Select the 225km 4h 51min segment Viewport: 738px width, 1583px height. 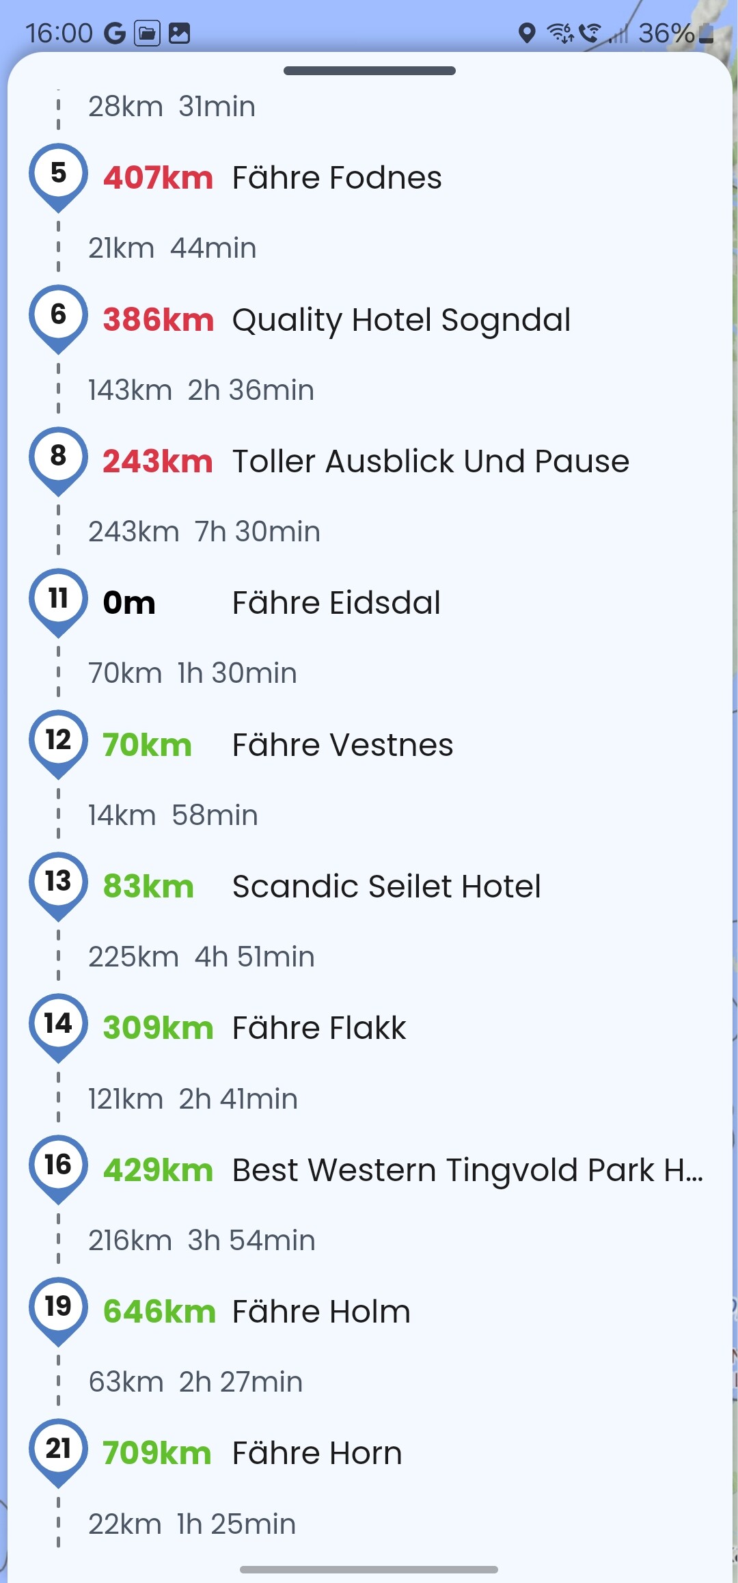[x=201, y=957]
